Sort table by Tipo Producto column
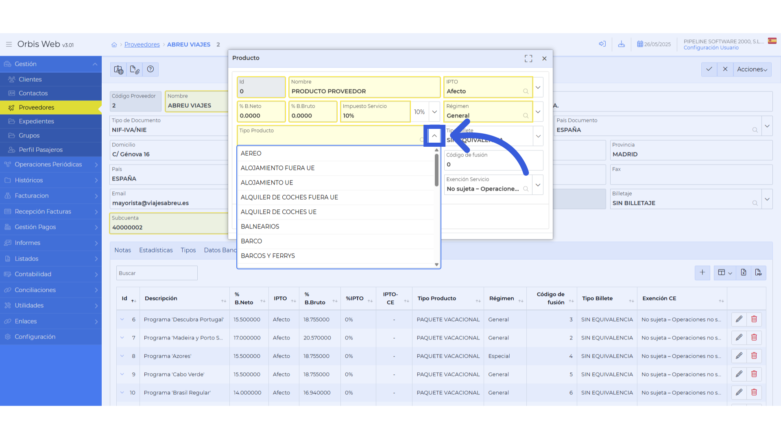This screenshot has width=781, height=439. click(448, 298)
